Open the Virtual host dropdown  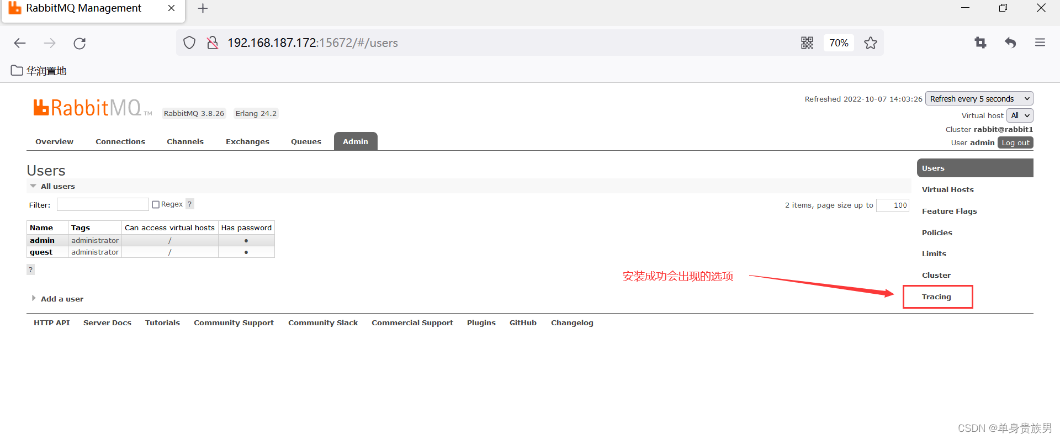coord(1019,115)
